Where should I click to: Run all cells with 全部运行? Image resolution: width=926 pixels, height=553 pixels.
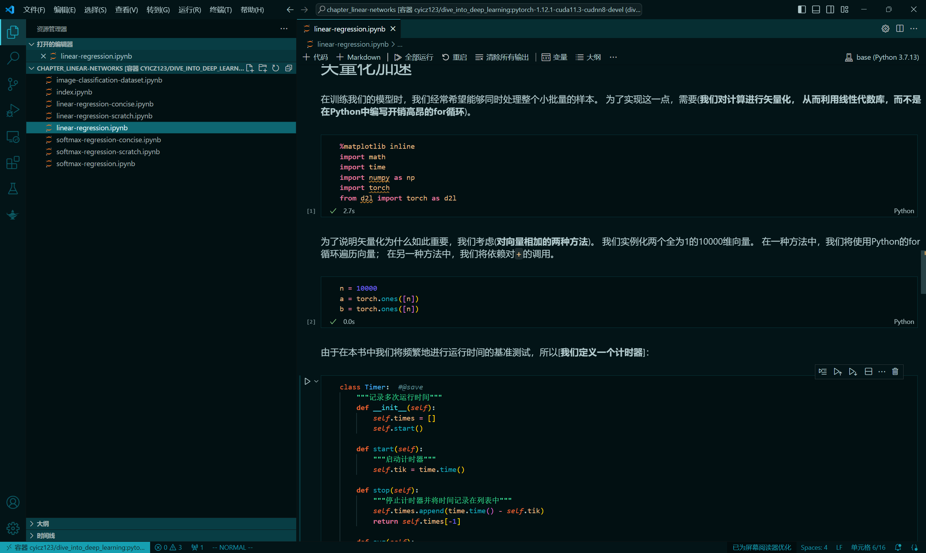coord(415,57)
